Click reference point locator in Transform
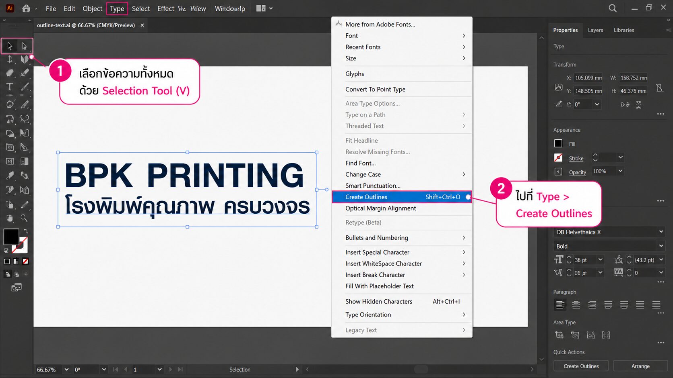Viewport: 673px width, 378px height. (559, 87)
